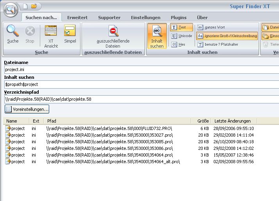Click the new document icon in quick toolbar
The height and width of the screenshot is (201, 279).
click(x=25, y=6)
